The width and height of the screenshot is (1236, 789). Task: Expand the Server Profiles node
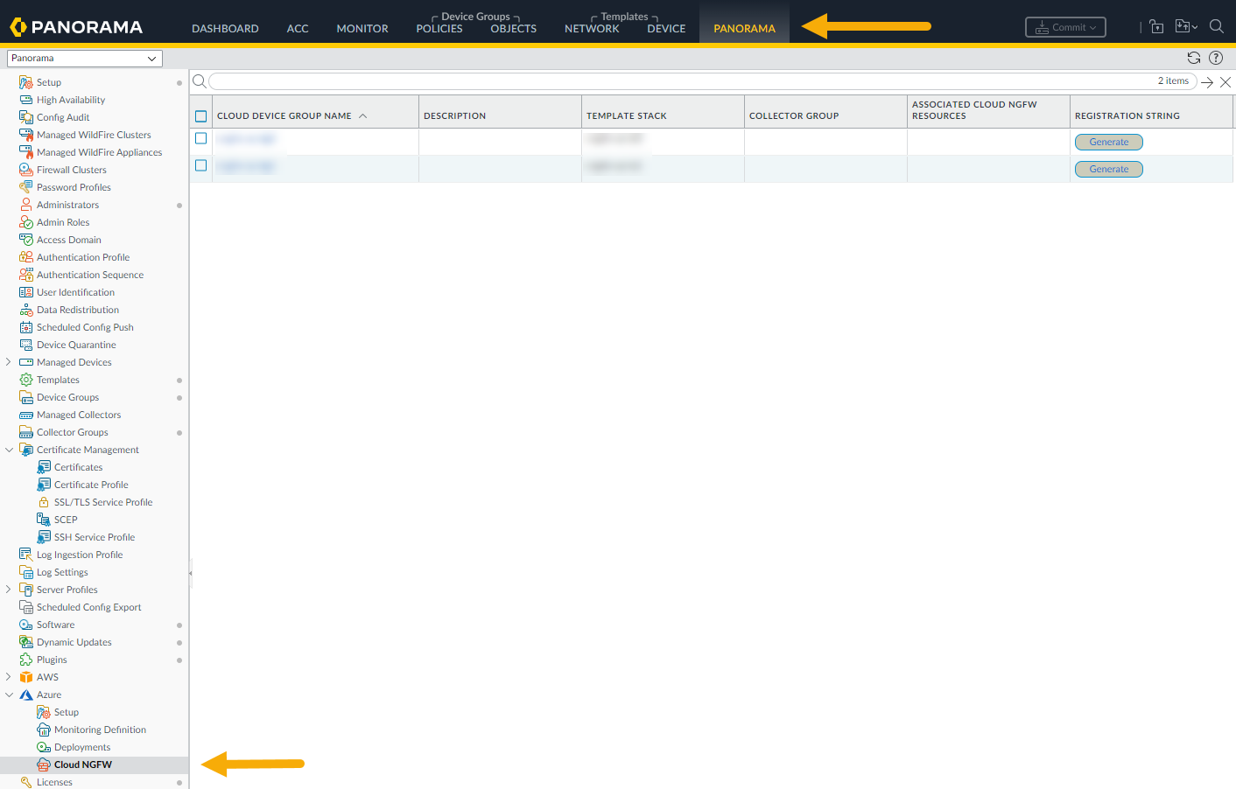click(x=9, y=590)
